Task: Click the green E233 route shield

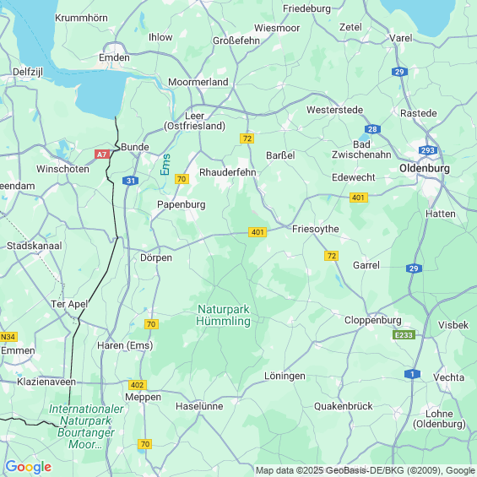Action: click(x=404, y=335)
